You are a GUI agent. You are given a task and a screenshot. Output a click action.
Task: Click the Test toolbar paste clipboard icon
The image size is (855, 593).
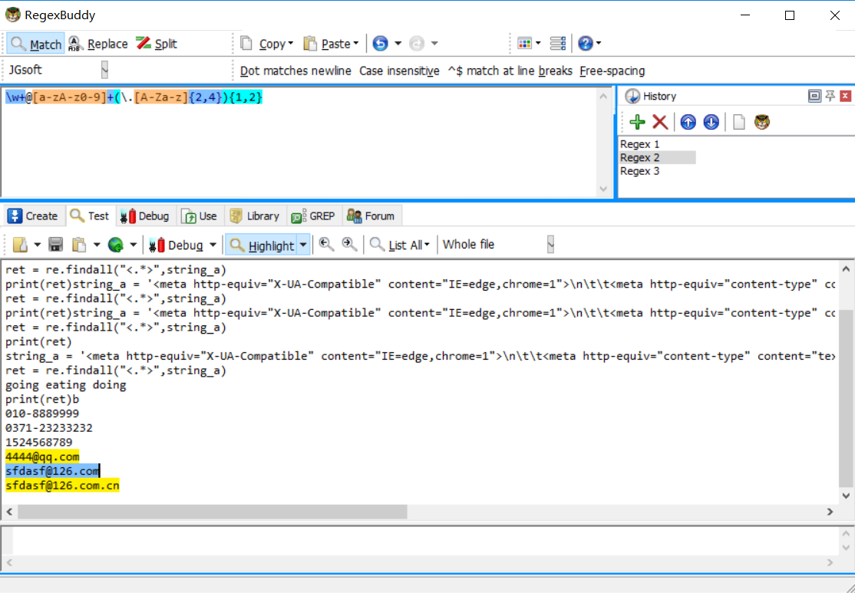[79, 245]
